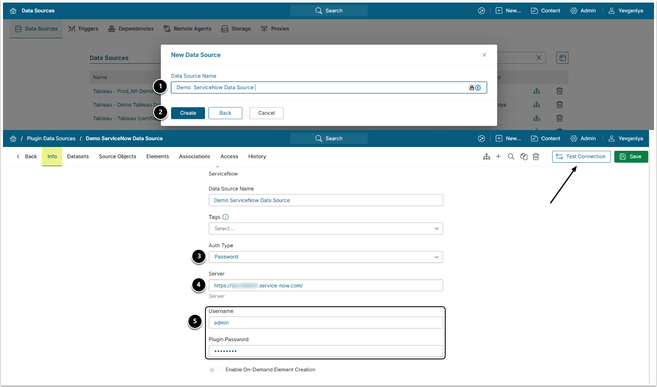Screen dimensions: 657x387
Task: Click the Plugin Data Sources breadcrumb
Action: 51,138
